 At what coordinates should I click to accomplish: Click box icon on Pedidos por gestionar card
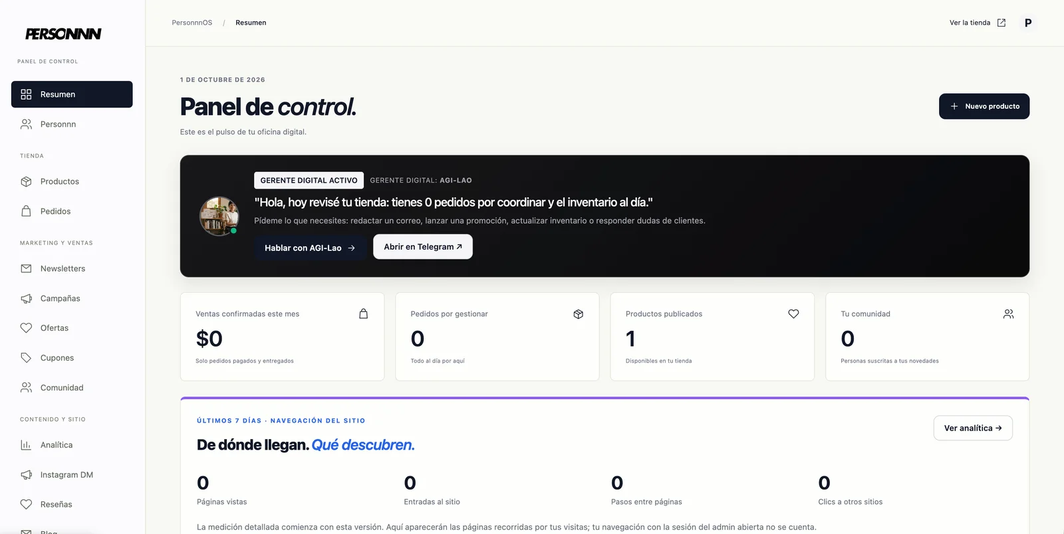click(579, 314)
